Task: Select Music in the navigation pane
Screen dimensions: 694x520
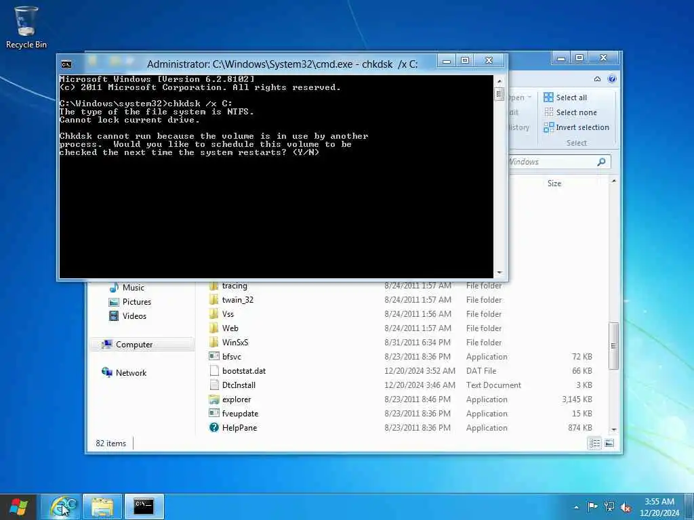Action: (127, 287)
